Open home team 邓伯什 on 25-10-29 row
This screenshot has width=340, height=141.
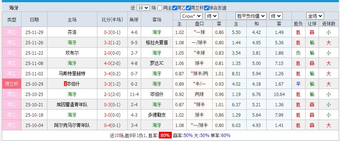pyautogui.click(x=73, y=84)
